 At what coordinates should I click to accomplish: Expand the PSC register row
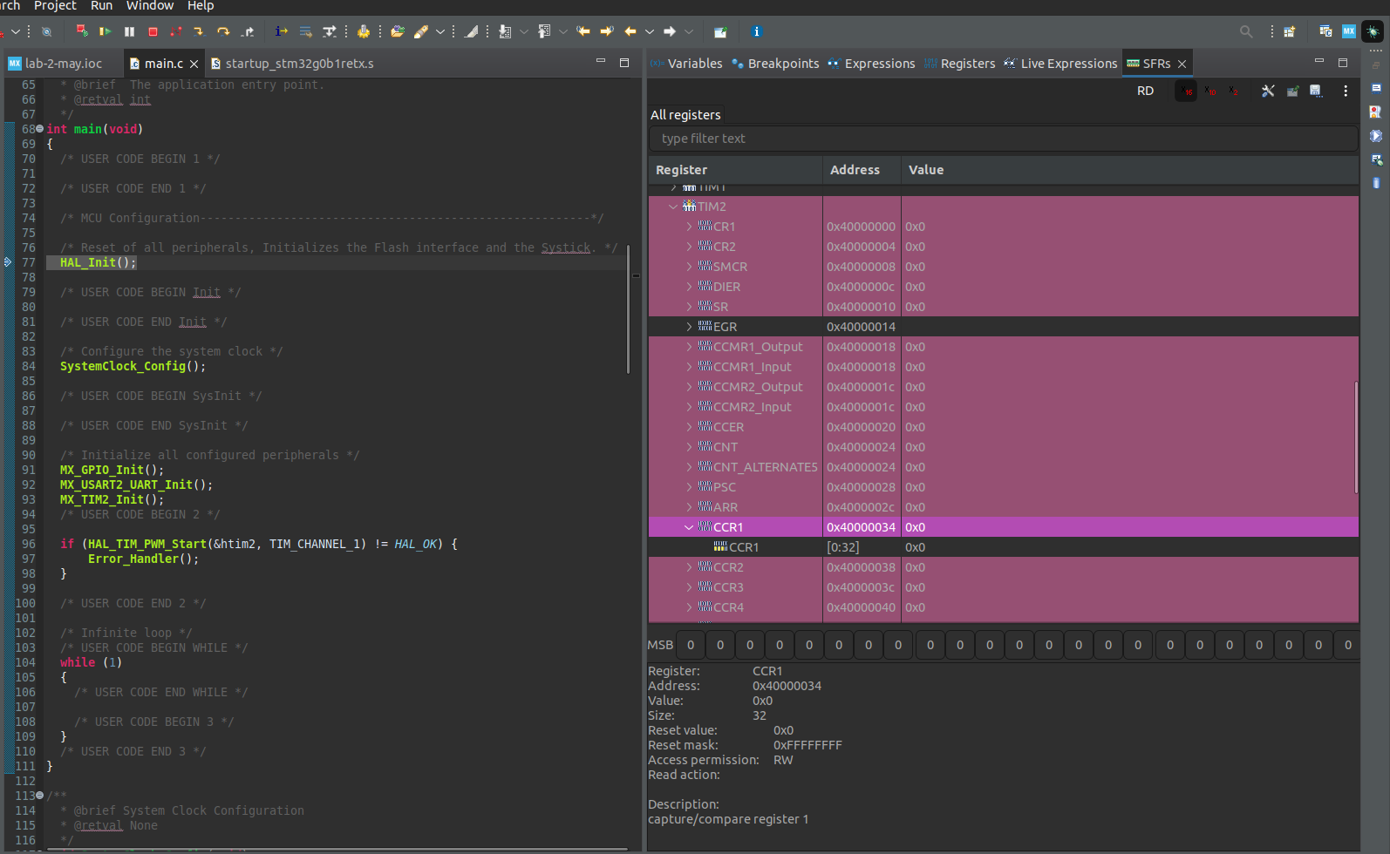pyautogui.click(x=689, y=487)
